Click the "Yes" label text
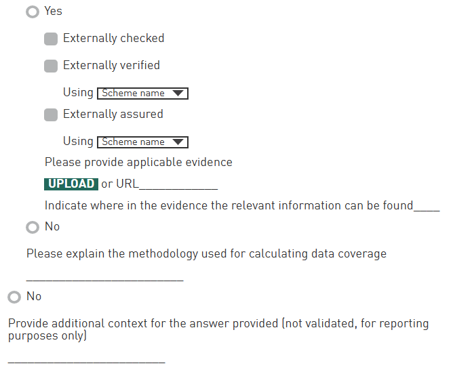This screenshot has width=453, height=370. coord(53,12)
